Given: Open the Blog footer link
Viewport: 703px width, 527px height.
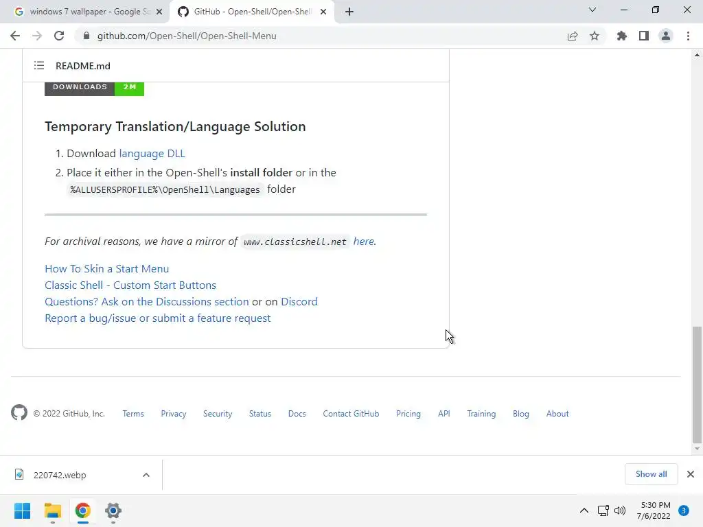Looking at the screenshot, I should click(521, 414).
